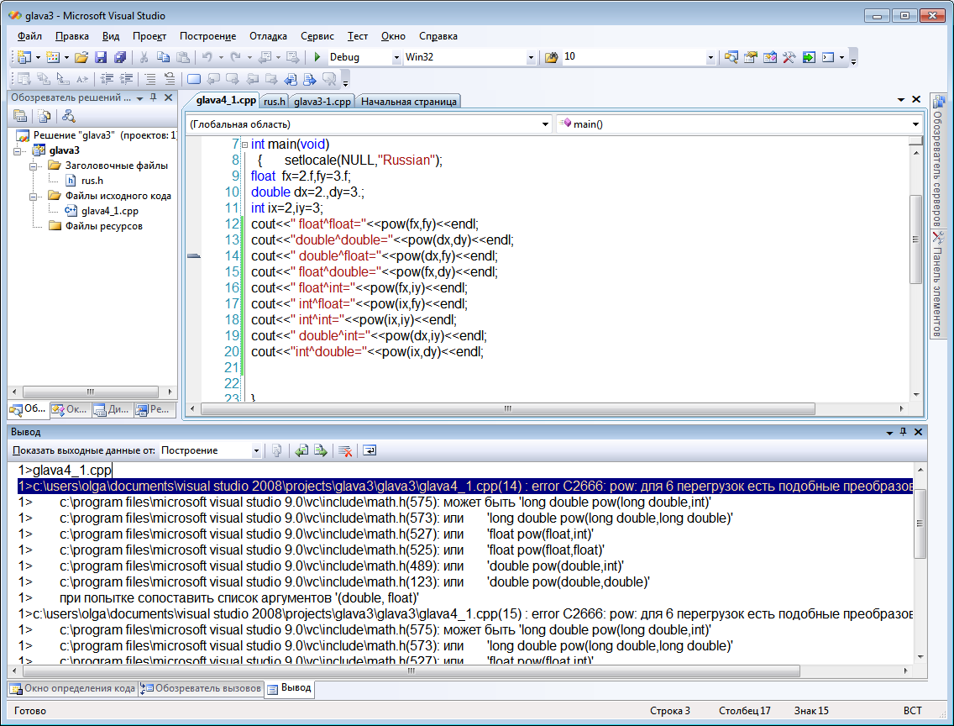Viewport: 954px width, 726px height.
Task: Open Properties in the Solution Explorer toolbar
Action: click(20, 116)
